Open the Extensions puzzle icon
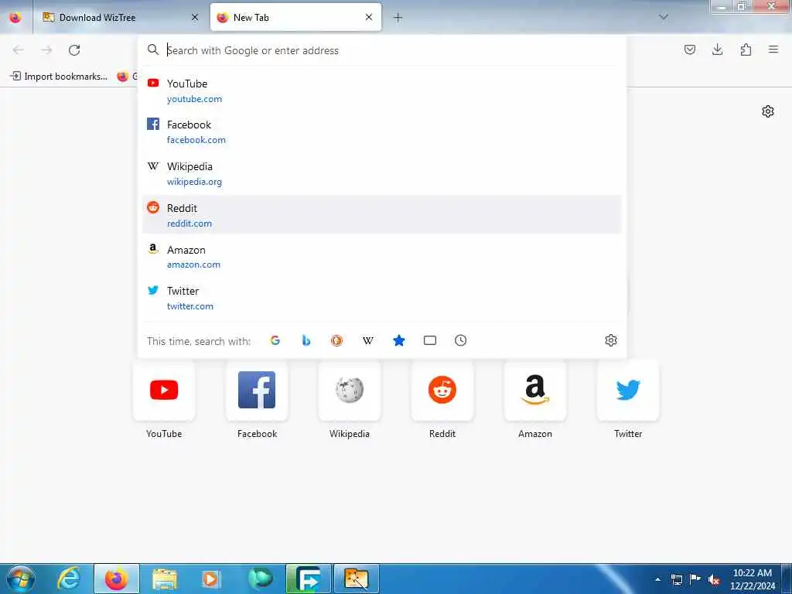792x594 pixels. [x=746, y=49]
